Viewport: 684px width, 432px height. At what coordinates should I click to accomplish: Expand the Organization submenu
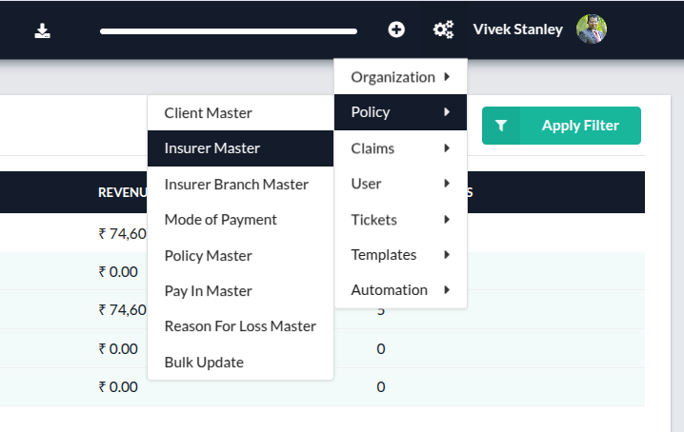point(400,77)
